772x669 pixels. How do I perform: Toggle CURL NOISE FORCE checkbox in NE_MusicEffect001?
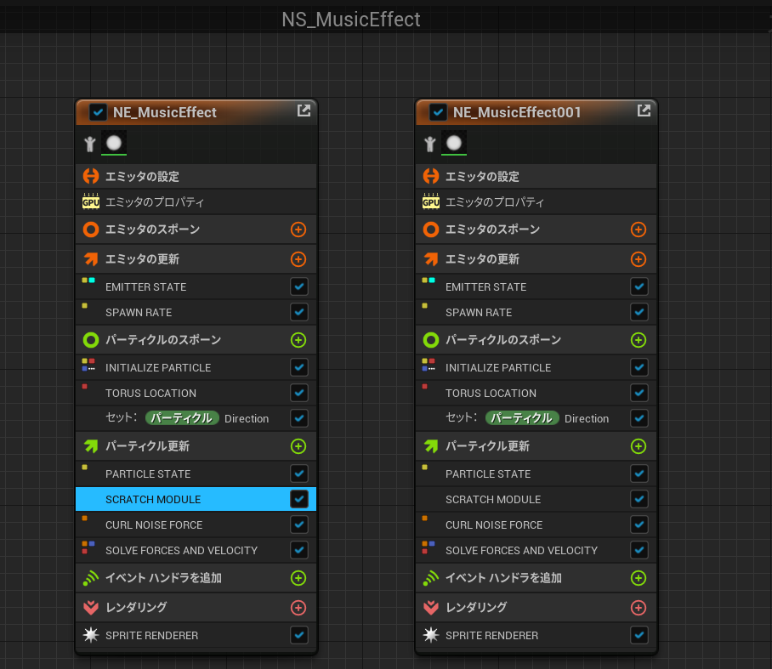coord(639,524)
